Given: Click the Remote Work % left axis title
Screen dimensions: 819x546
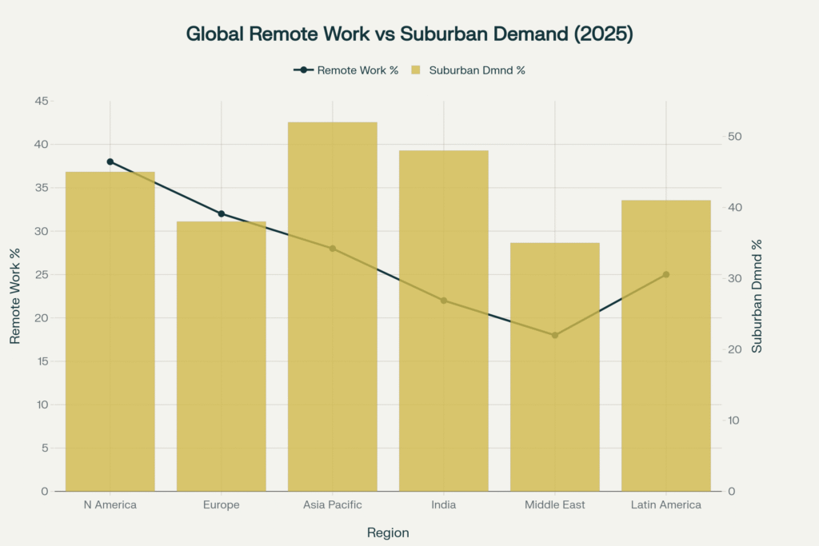Looking at the screenshot, I should click(15, 296).
